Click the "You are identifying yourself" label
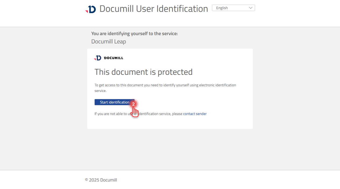 pos(134,34)
